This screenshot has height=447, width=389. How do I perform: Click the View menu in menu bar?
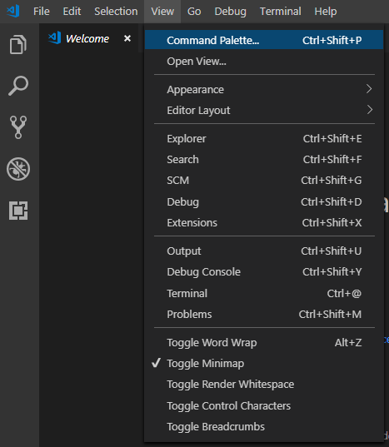coord(162,12)
